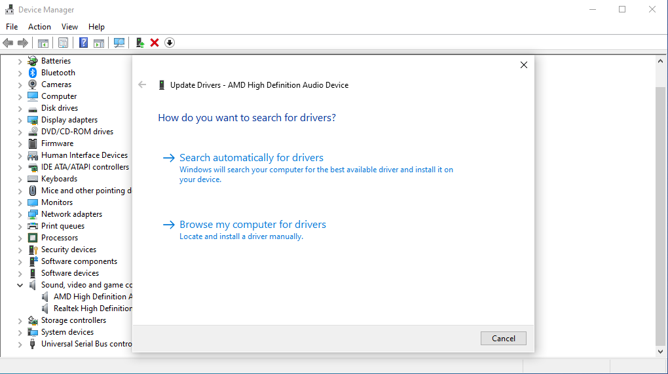
Task: Click the blue Help toolbar icon
Action: tap(84, 43)
